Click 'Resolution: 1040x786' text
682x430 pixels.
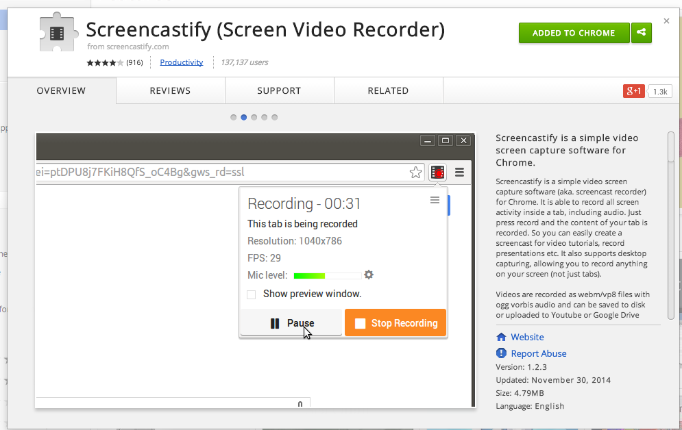click(x=295, y=241)
